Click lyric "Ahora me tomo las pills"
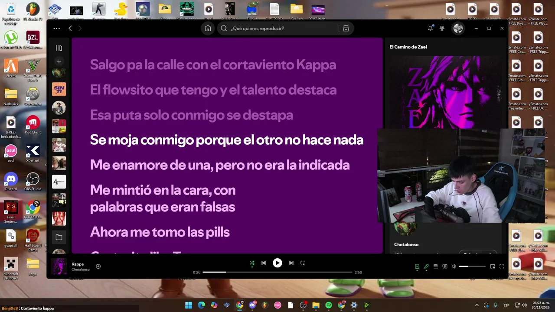The image size is (555, 312). click(160, 232)
